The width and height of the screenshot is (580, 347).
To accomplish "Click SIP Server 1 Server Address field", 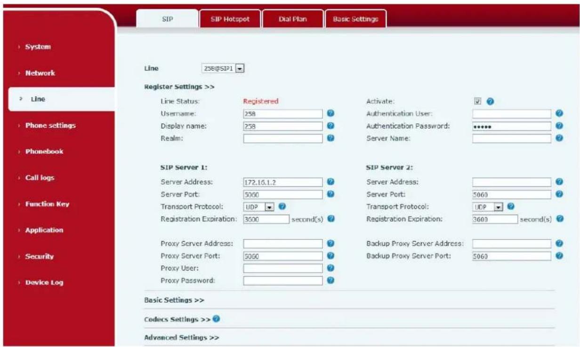I will 283,182.
